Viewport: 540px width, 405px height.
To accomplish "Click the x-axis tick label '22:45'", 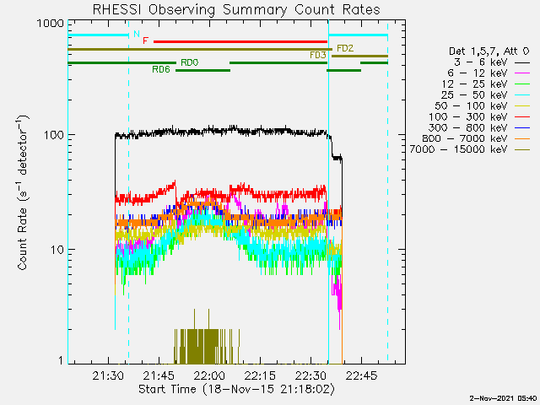I will point(361,375).
